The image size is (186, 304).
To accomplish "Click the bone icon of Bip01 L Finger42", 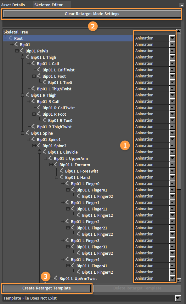I will click(x=78, y=272).
